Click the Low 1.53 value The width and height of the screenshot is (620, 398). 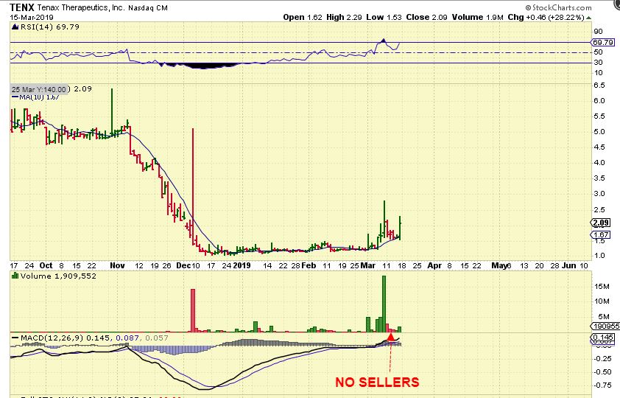(x=384, y=17)
